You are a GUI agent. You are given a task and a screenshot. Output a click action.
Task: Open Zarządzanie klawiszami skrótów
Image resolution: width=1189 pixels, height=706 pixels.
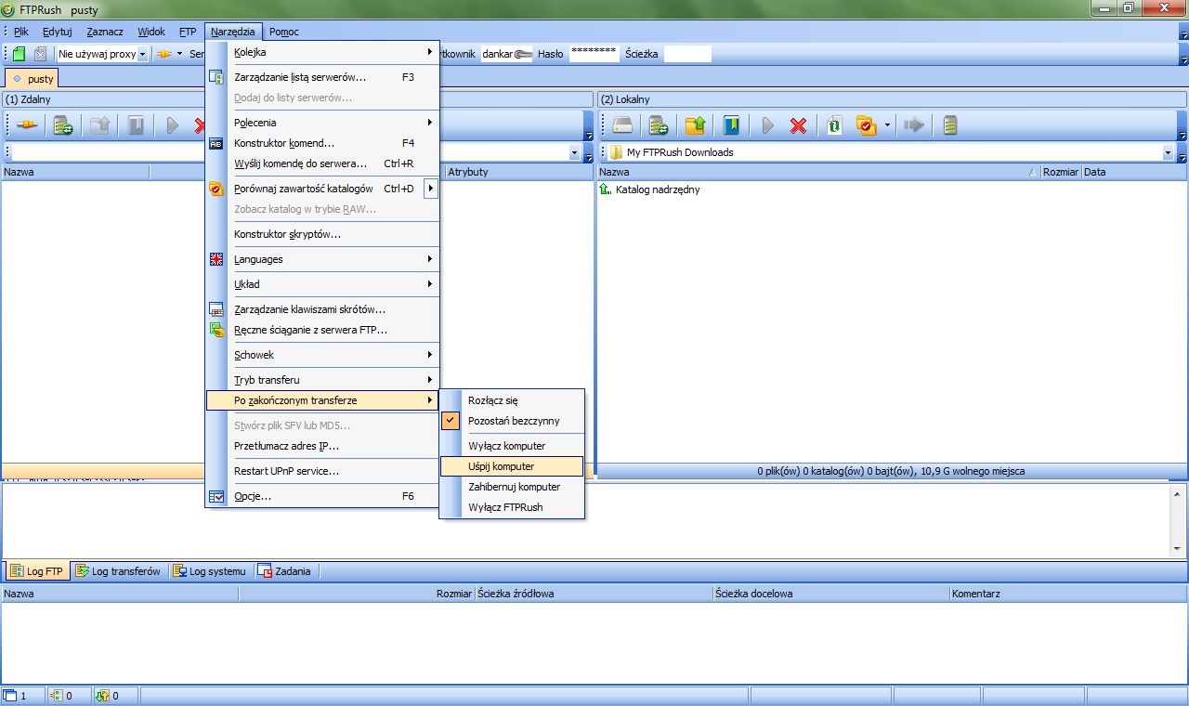[x=322, y=309]
